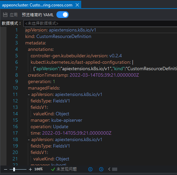
Task: Click the green checkmark status icon
Action: coord(53,169)
